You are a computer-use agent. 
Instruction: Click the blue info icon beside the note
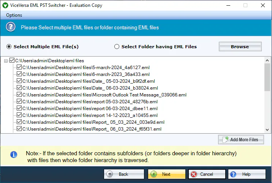tap(14, 155)
